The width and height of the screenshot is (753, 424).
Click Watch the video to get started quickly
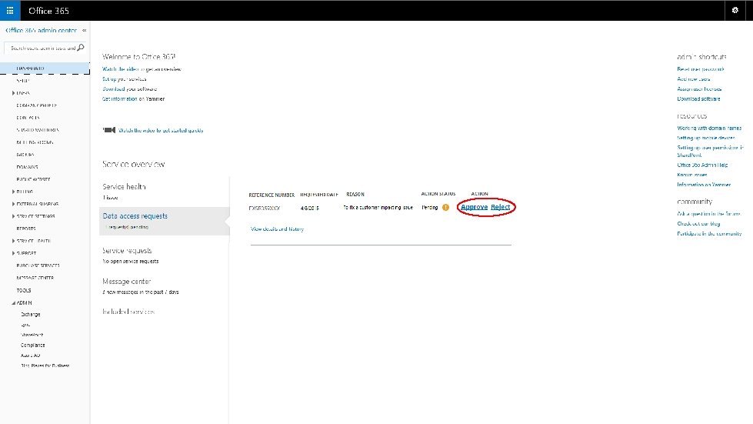tap(161, 130)
